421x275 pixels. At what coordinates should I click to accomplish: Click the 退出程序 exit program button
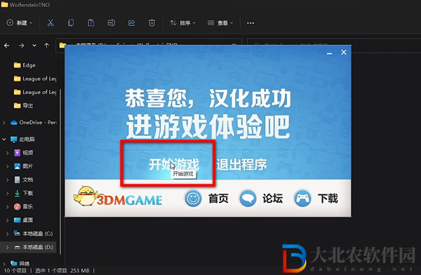pyautogui.click(x=241, y=164)
